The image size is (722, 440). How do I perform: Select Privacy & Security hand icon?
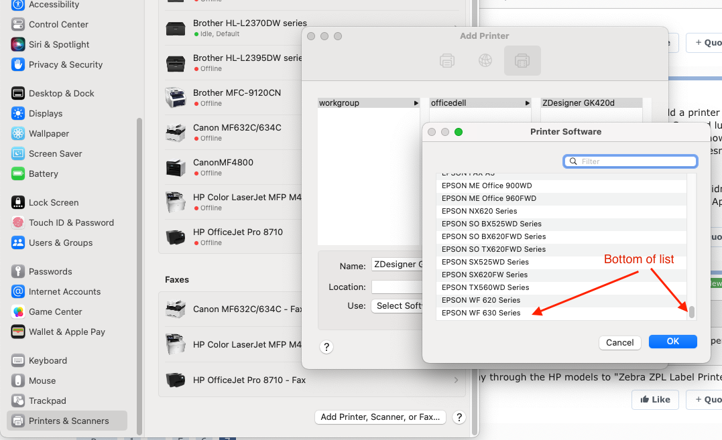18,65
